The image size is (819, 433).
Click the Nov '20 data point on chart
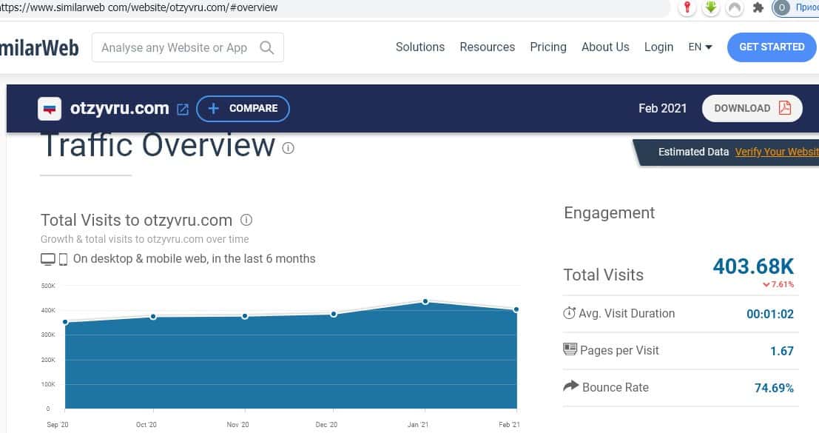[245, 316]
